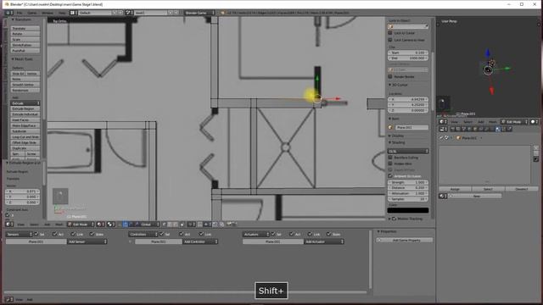Click the Assign material button
Screen dimensions: 543x305
click(x=455, y=189)
